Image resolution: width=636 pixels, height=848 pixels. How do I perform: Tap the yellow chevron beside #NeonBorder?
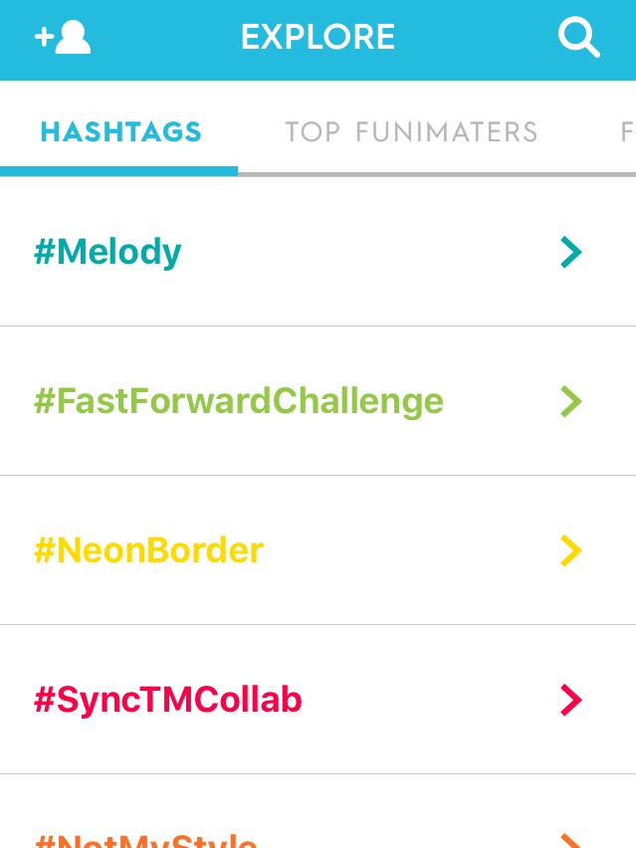[x=570, y=550]
